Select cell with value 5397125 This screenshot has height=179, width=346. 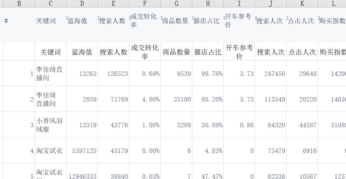click(82, 150)
